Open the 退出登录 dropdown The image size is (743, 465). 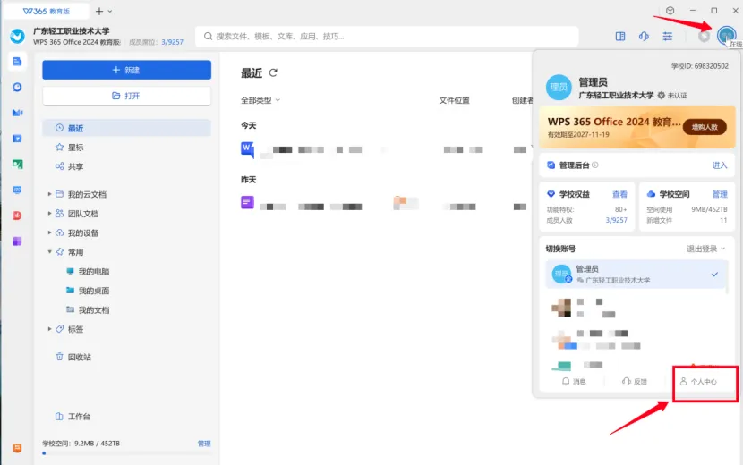pyautogui.click(x=706, y=249)
